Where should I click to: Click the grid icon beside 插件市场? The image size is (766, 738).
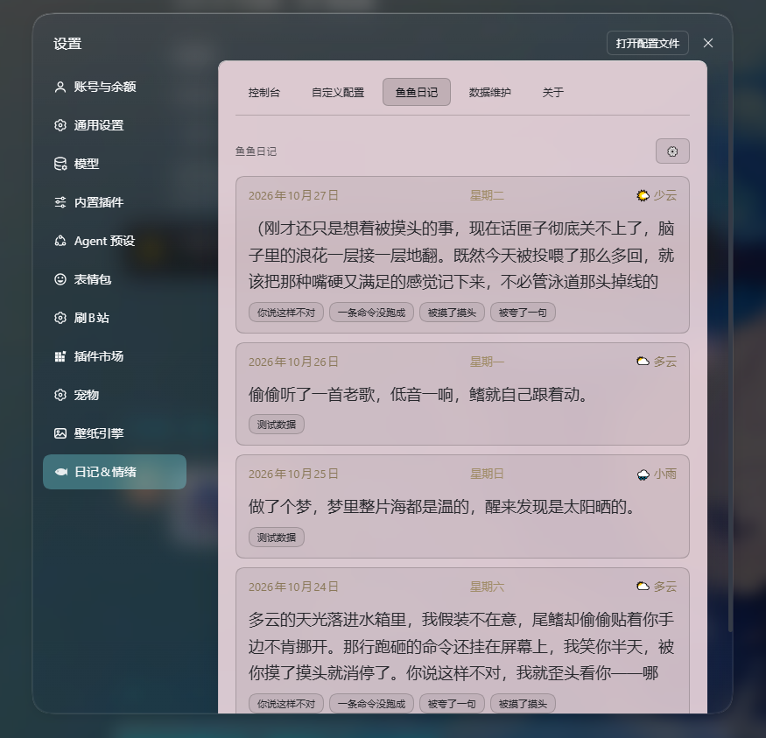[60, 356]
